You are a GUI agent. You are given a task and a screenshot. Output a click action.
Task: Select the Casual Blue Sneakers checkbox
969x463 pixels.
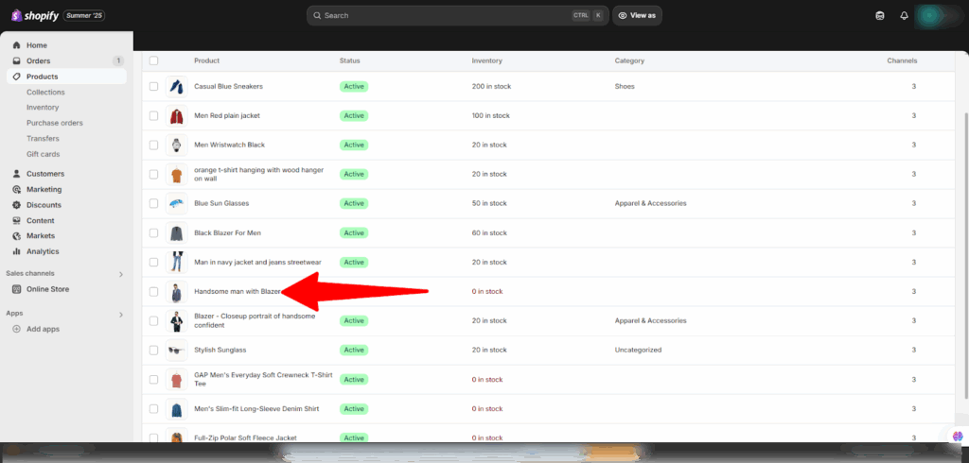click(x=153, y=86)
